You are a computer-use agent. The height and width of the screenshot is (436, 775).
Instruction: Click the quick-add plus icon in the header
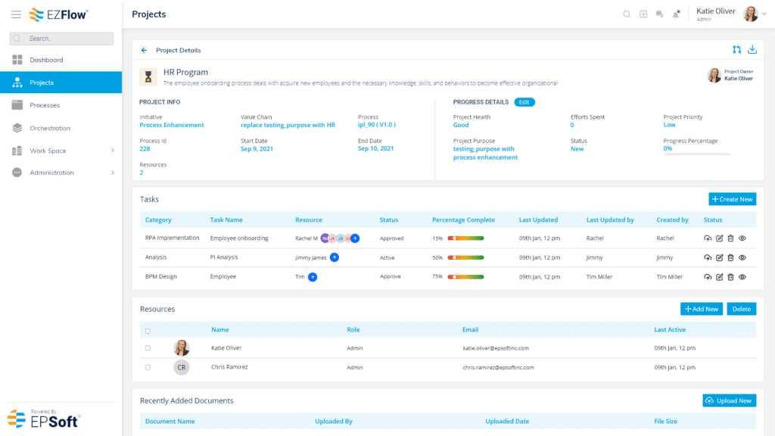643,14
